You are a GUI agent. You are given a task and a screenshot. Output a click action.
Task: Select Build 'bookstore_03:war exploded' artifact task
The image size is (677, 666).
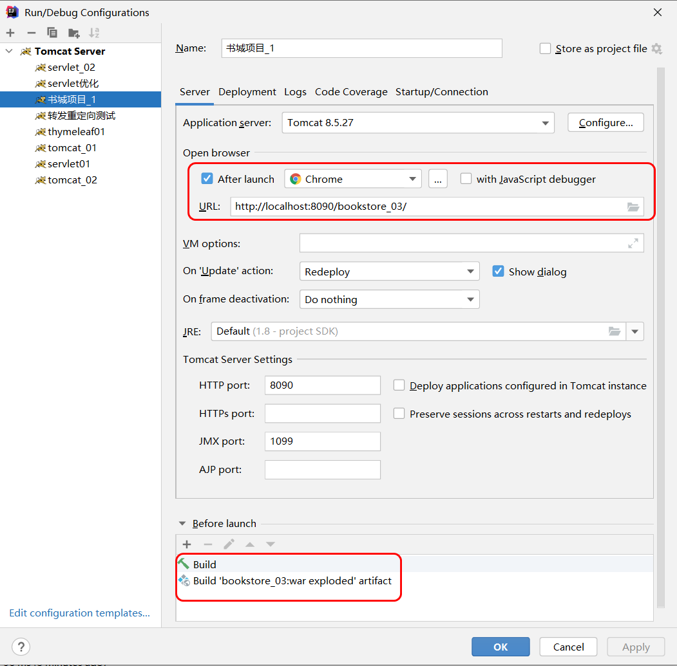point(414,580)
